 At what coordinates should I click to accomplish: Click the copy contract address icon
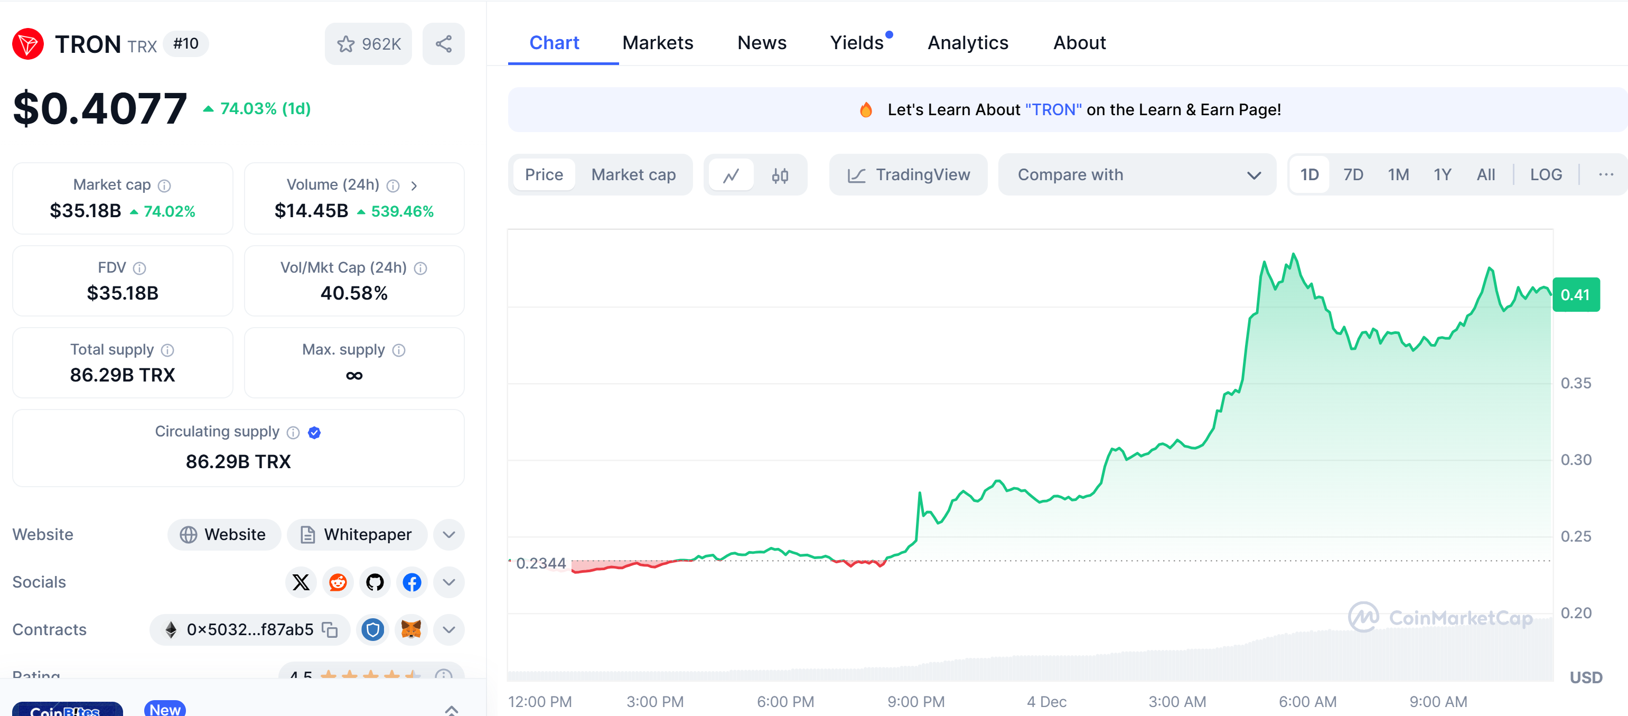tap(330, 629)
